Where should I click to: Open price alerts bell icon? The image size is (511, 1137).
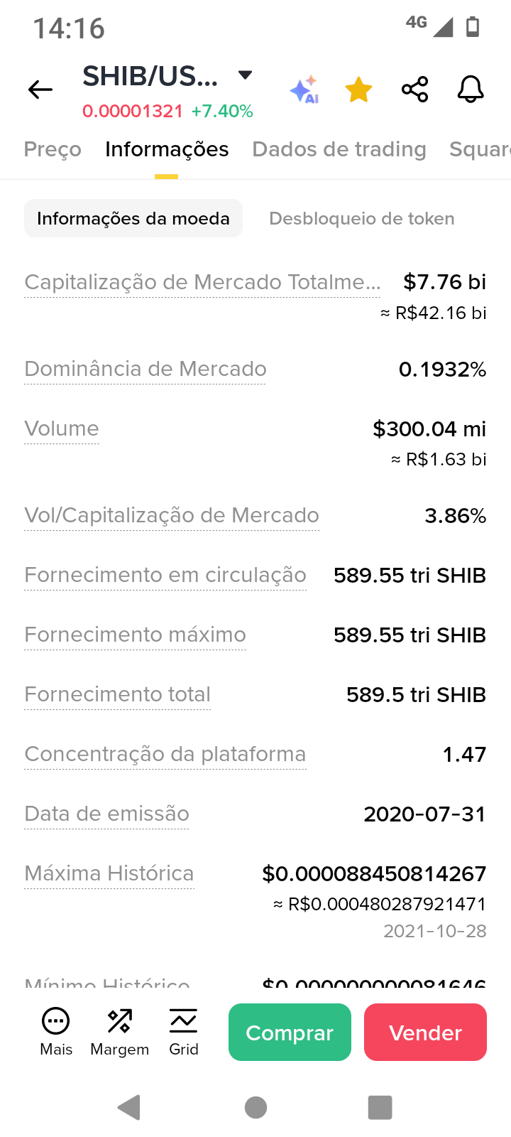pyautogui.click(x=471, y=90)
